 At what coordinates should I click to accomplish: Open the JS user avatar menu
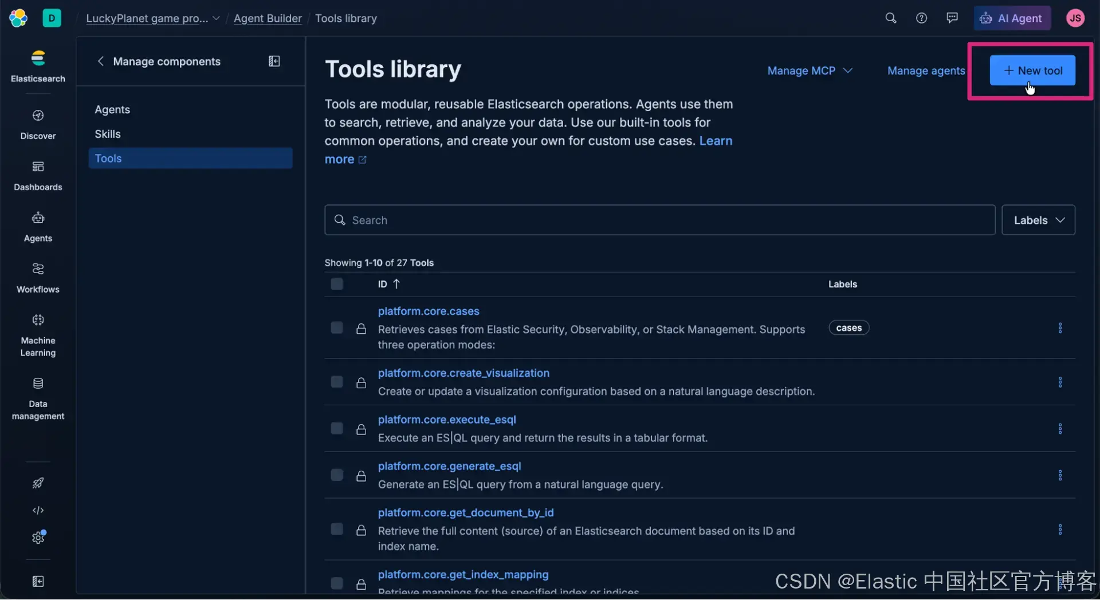[1075, 18]
